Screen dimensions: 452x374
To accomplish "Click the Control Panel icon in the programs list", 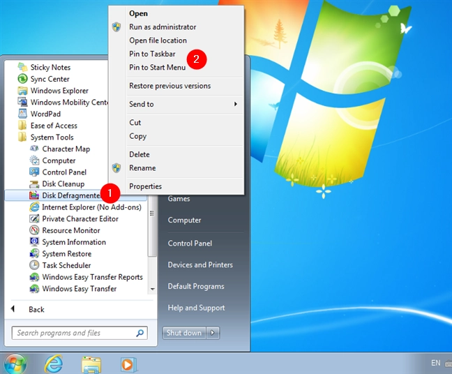I will (34, 172).
